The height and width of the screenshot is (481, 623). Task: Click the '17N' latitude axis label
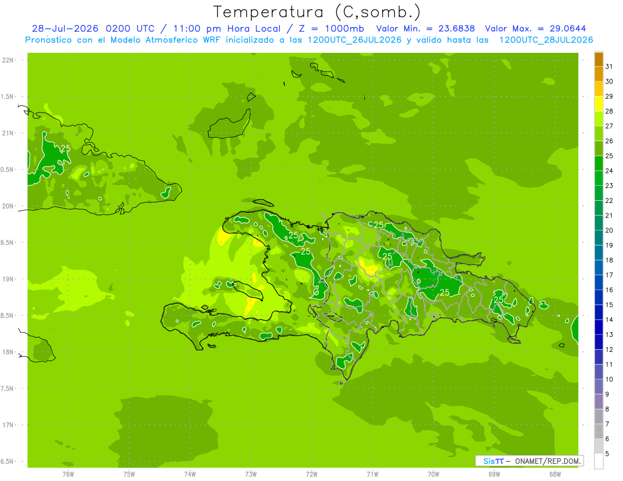click(x=8, y=425)
